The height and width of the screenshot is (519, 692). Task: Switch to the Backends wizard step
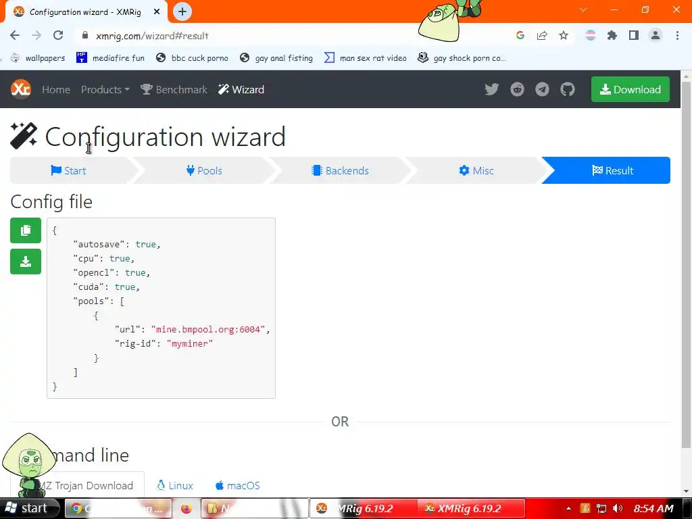[x=341, y=170]
